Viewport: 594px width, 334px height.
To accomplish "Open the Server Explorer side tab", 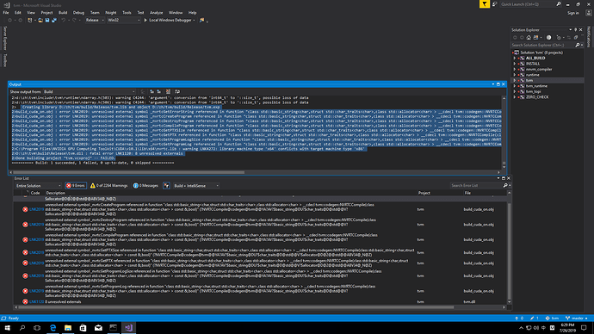I will (5, 38).
